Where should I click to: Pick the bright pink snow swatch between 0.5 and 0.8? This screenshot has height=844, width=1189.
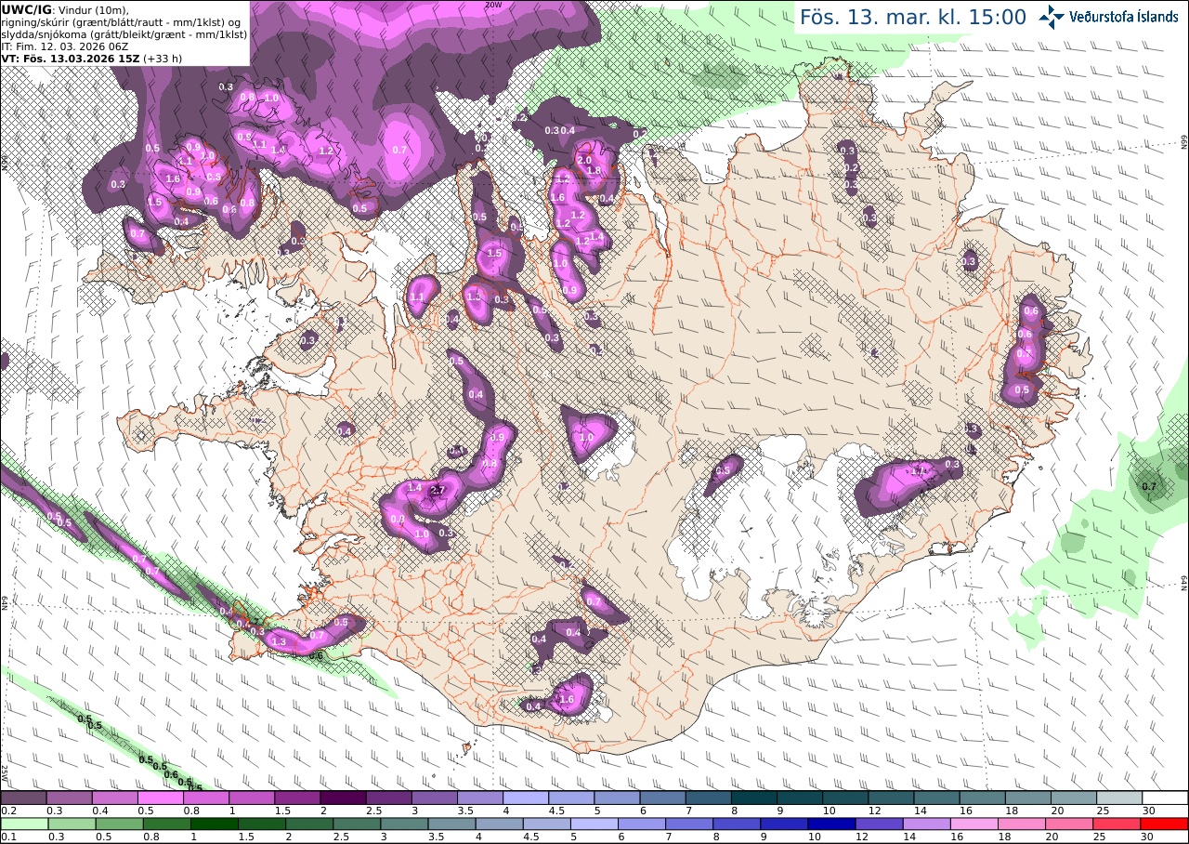point(160,798)
